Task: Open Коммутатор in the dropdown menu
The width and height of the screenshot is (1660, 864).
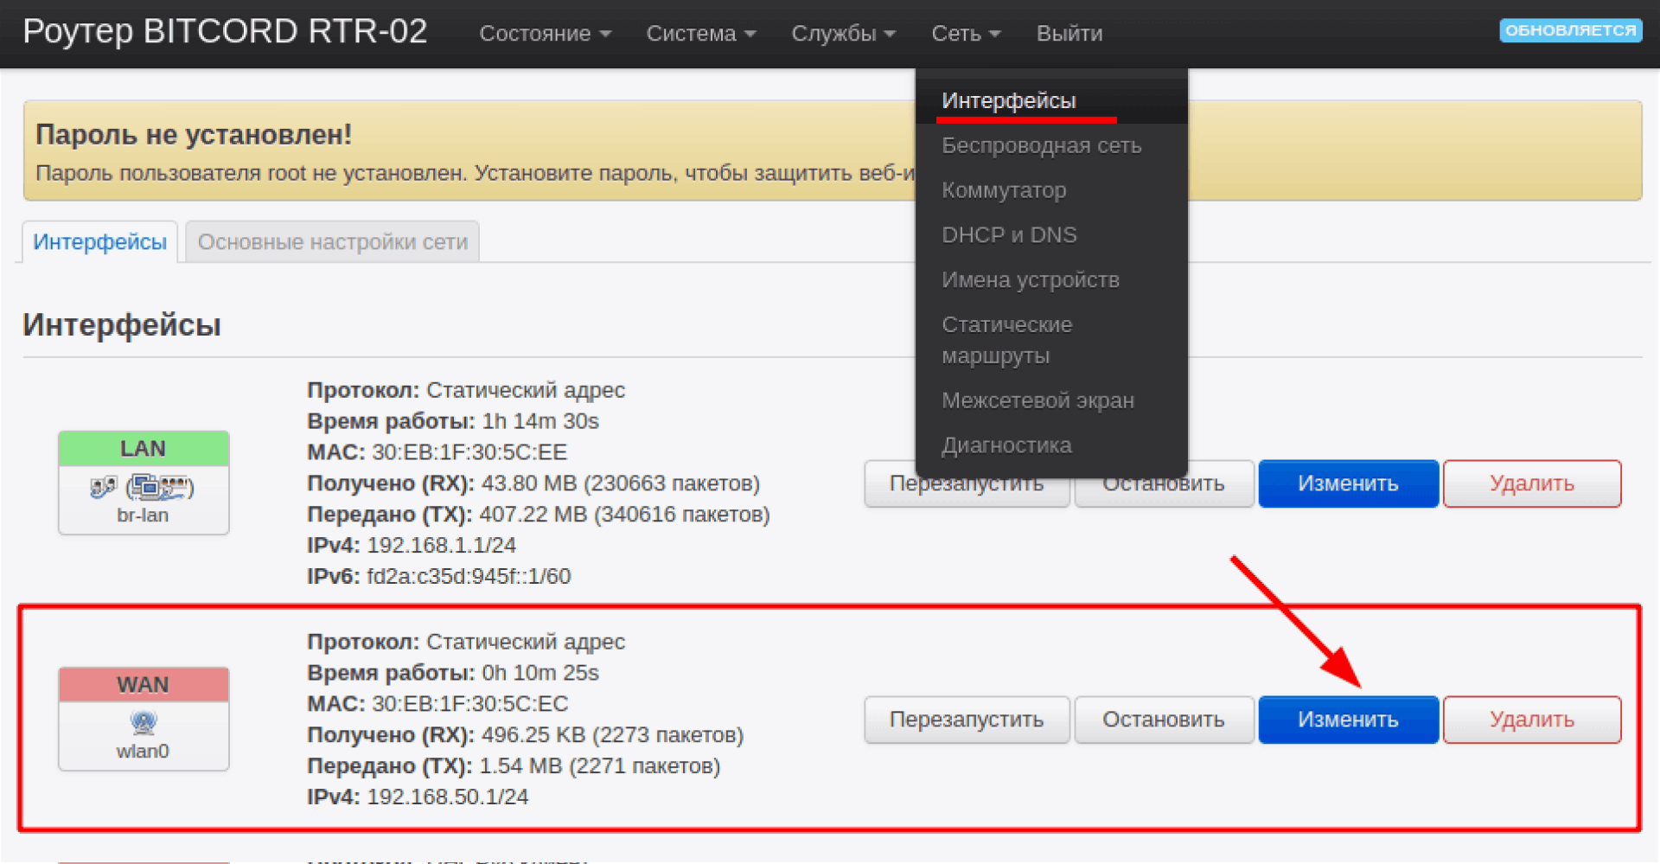Action: 1003,190
